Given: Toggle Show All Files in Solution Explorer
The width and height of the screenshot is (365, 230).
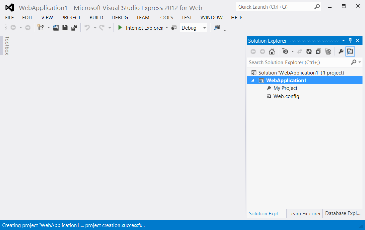Looking at the screenshot, I should tap(328, 51).
